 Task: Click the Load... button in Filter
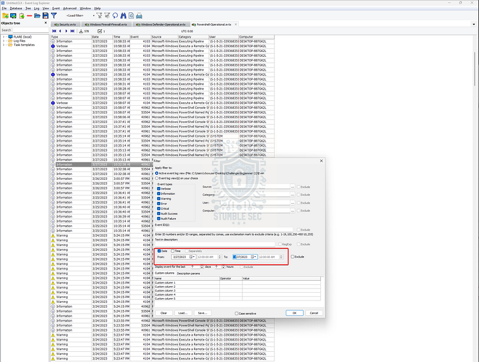[183, 313]
